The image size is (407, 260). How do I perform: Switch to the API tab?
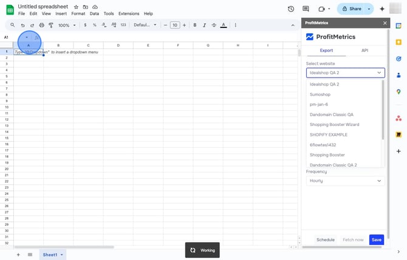coord(364,50)
